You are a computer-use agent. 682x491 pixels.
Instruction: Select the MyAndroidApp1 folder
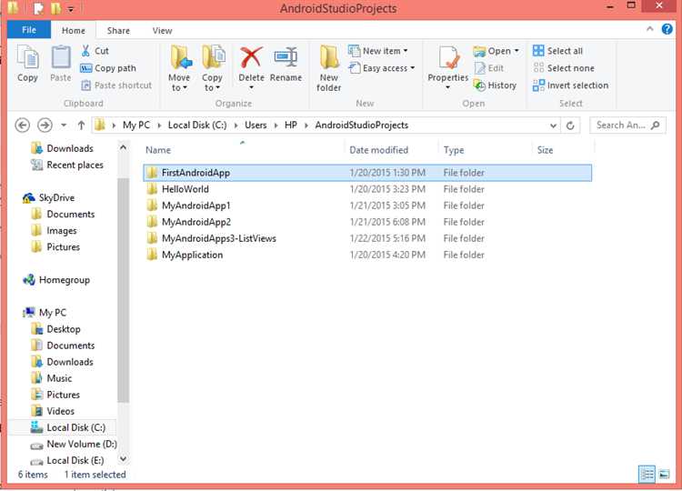367,205
